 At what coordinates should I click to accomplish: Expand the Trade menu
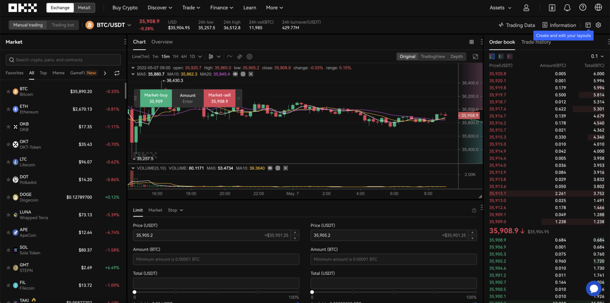[x=191, y=8]
